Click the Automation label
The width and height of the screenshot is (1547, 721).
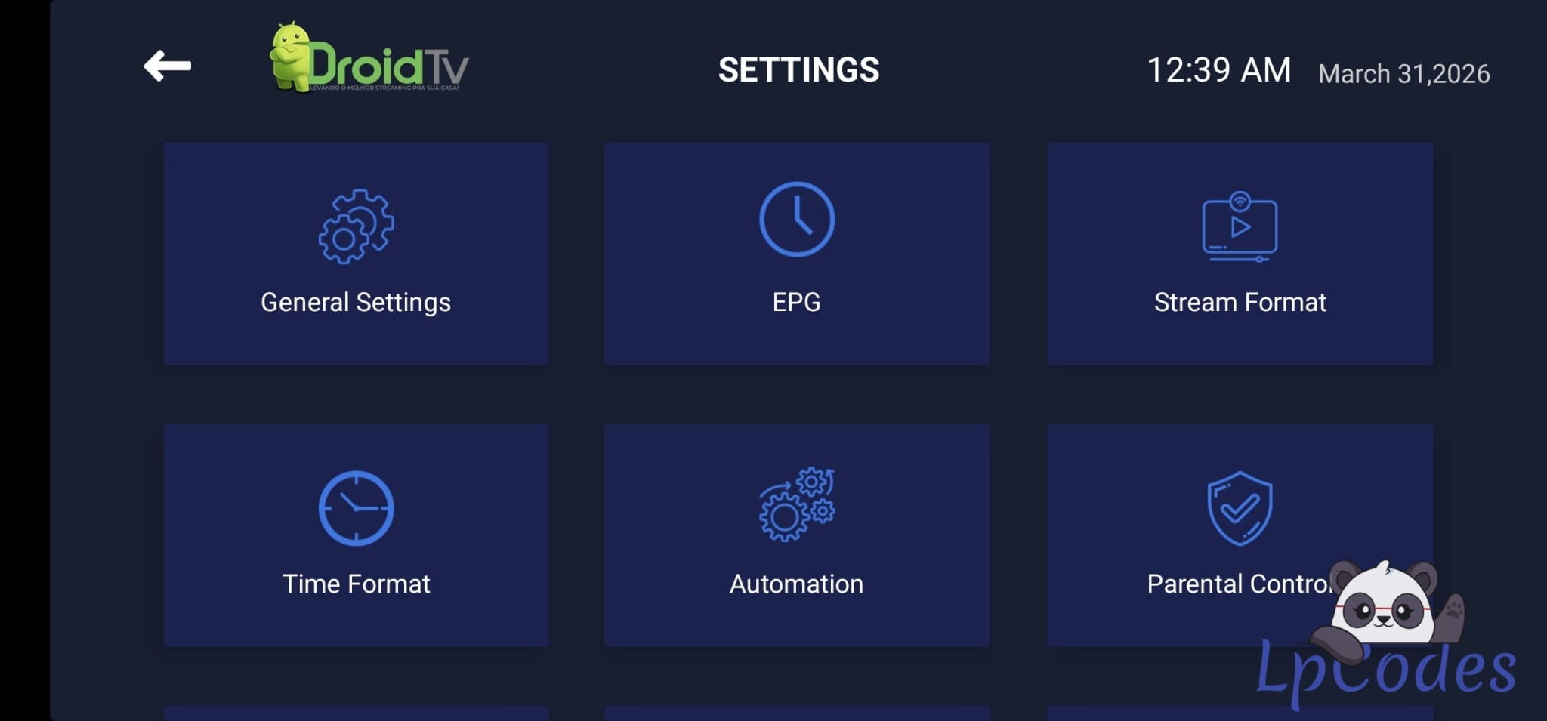[x=796, y=584]
